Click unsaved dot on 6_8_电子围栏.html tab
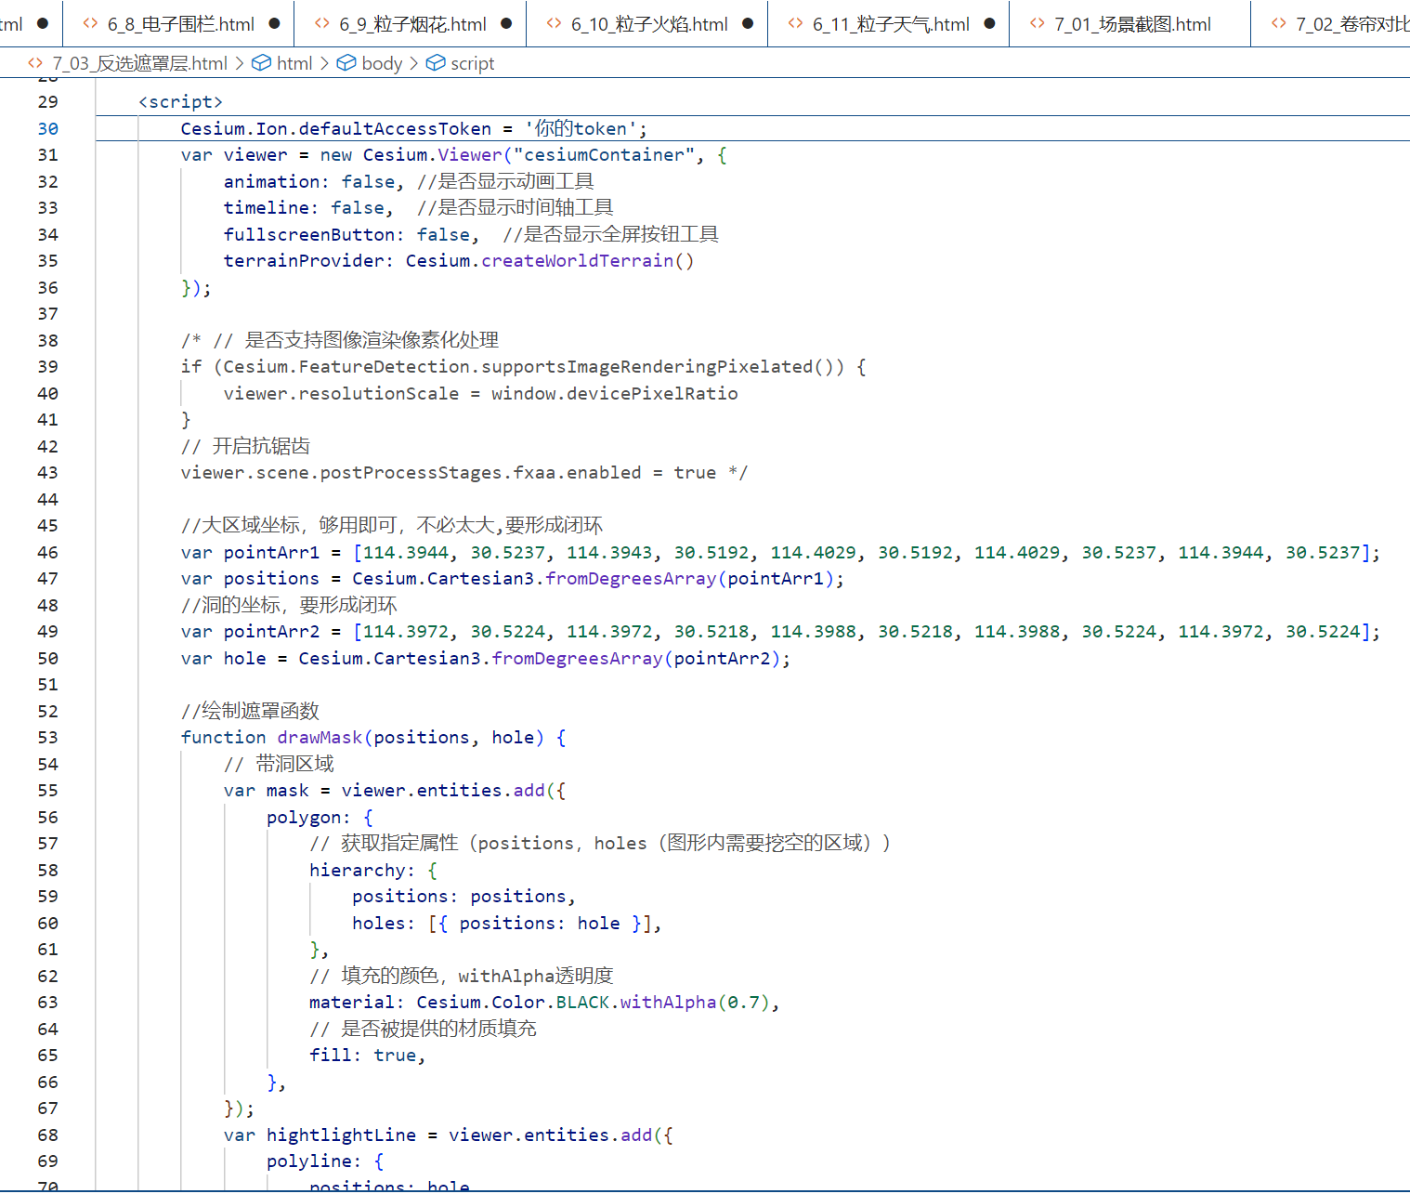 274,23
